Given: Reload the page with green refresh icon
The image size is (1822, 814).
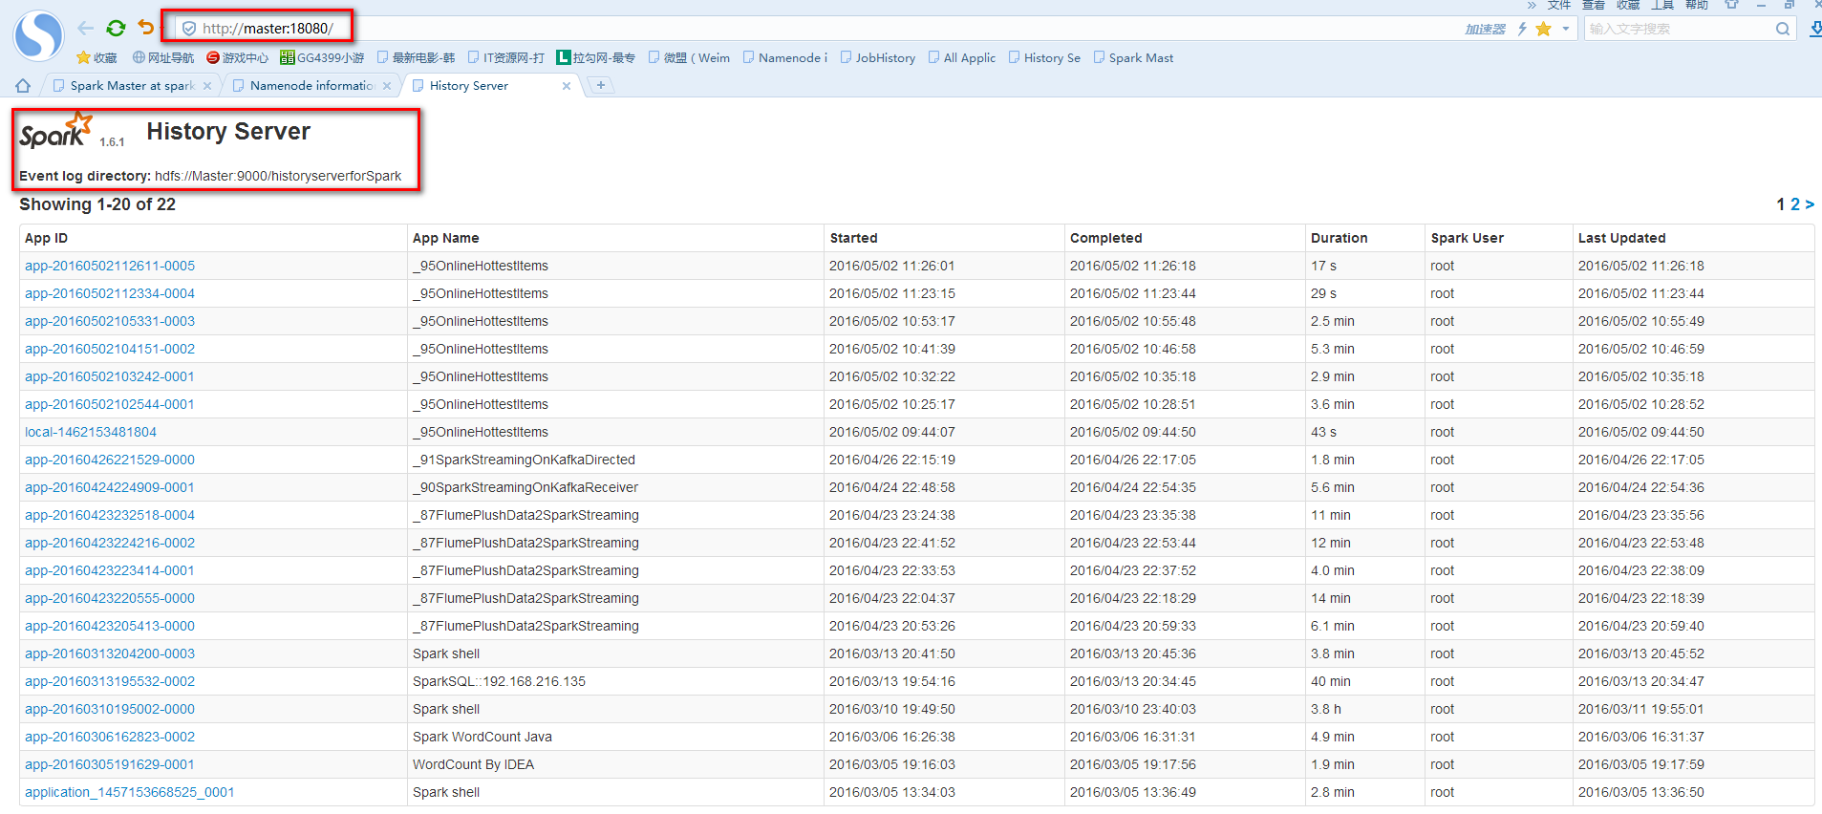Looking at the screenshot, I should 116,29.
